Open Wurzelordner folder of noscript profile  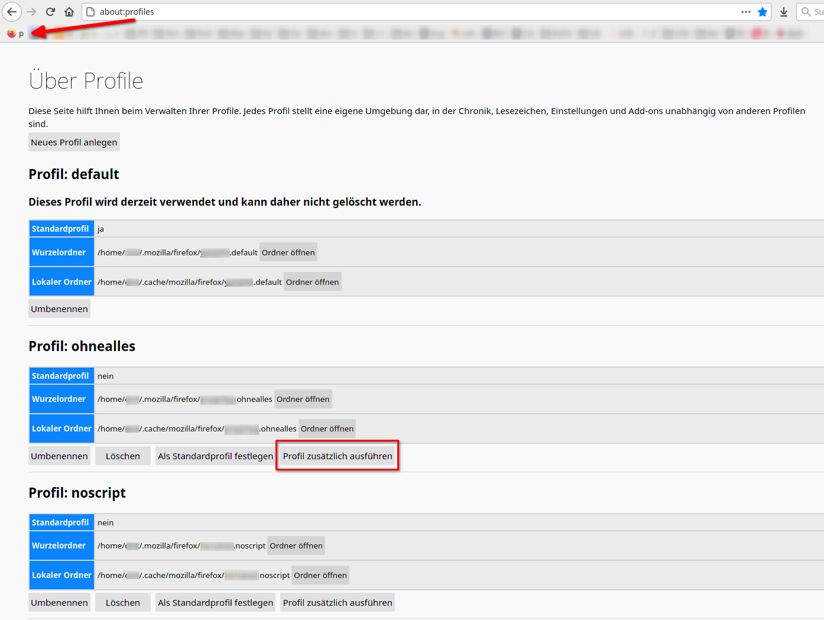pos(296,546)
